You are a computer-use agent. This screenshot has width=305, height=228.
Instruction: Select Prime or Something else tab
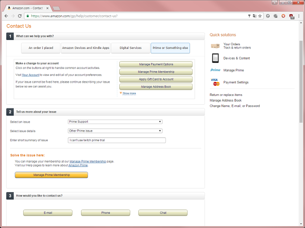pyautogui.click(x=170, y=48)
